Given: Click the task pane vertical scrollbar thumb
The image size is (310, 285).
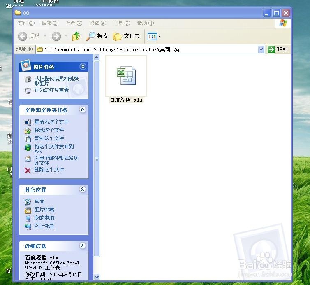Looking at the screenshot, I should (97, 159).
